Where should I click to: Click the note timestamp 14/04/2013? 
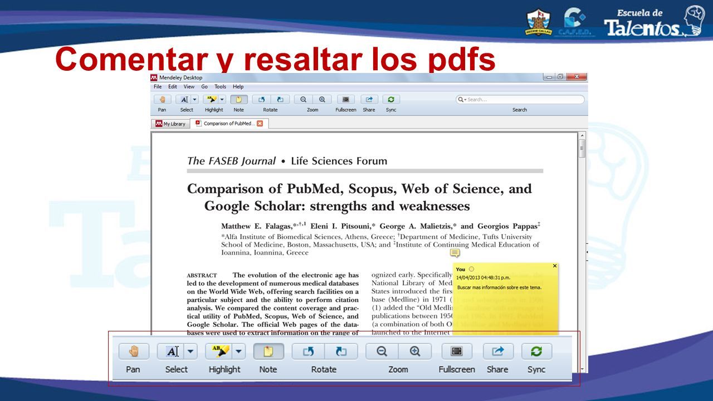(483, 277)
